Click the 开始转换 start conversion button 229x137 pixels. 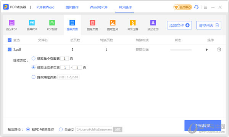(x=203, y=126)
